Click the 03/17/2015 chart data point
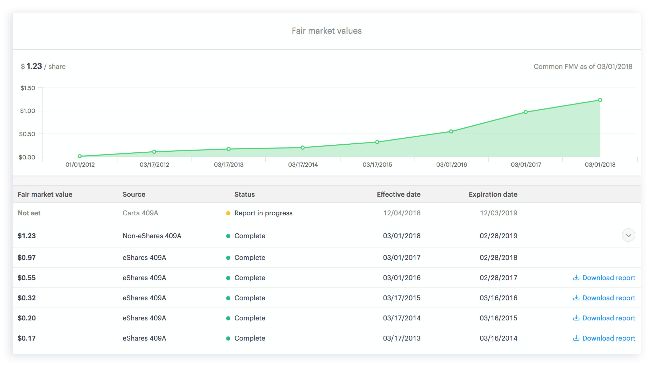Screen dimensions: 654x367 click(377, 142)
